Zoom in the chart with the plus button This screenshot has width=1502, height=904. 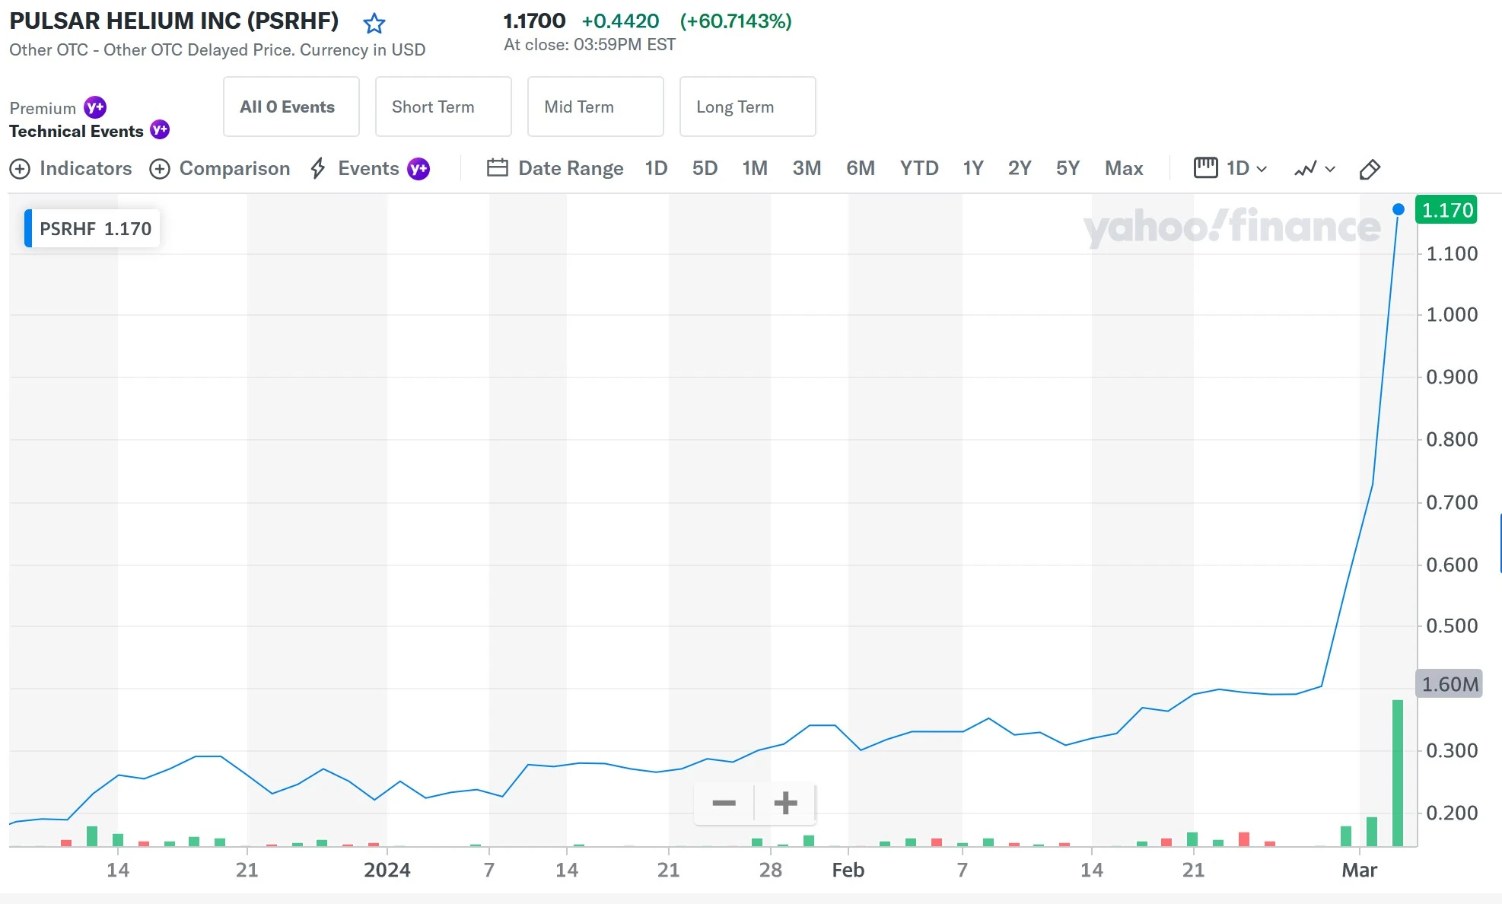point(785,803)
